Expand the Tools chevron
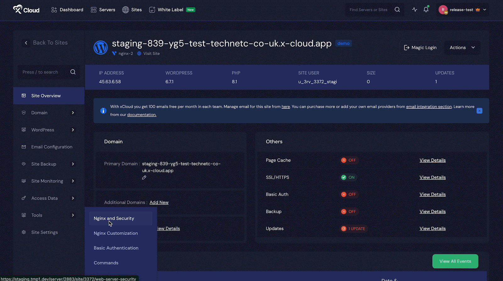Image resolution: width=503 pixels, height=281 pixels. tap(73, 215)
